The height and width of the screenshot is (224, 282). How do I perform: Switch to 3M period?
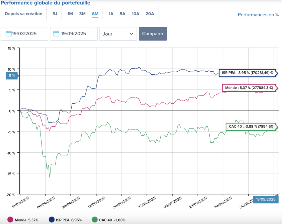pyautogui.click(x=82, y=14)
